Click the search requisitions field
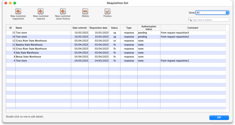Image resolution: width=235 pixels, height=125 pixels. pyautogui.click(x=209, y=20)
